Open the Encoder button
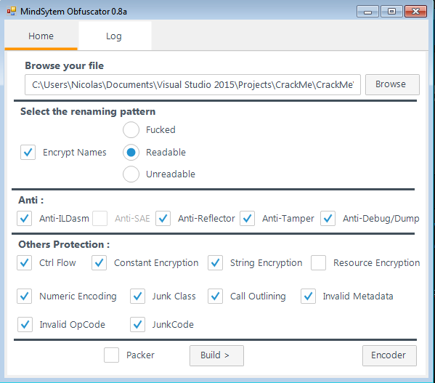 click(389, 355)
